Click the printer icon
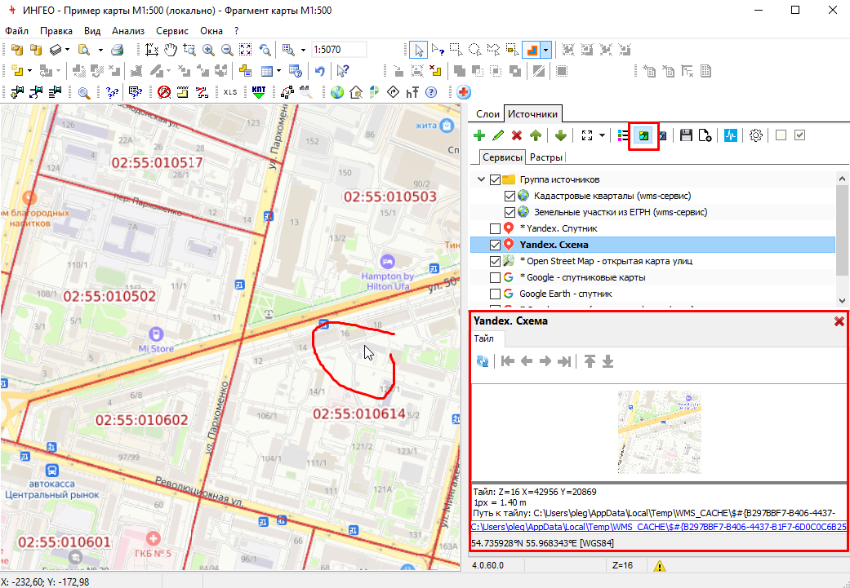Image resolution: width=850 pixels, height=588 pixels. (x=118, y=50)
